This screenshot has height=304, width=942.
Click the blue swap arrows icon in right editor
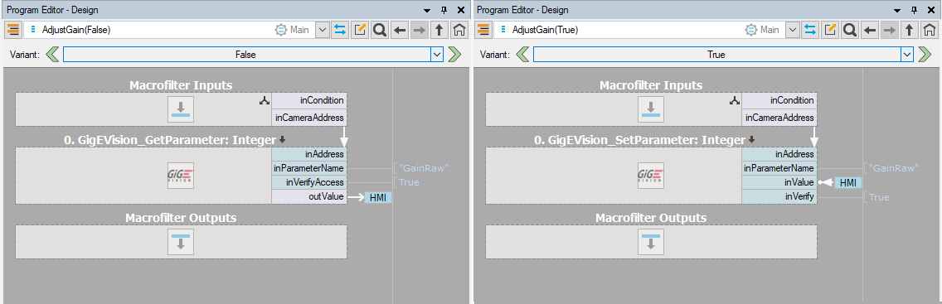[x=810, y=29]
